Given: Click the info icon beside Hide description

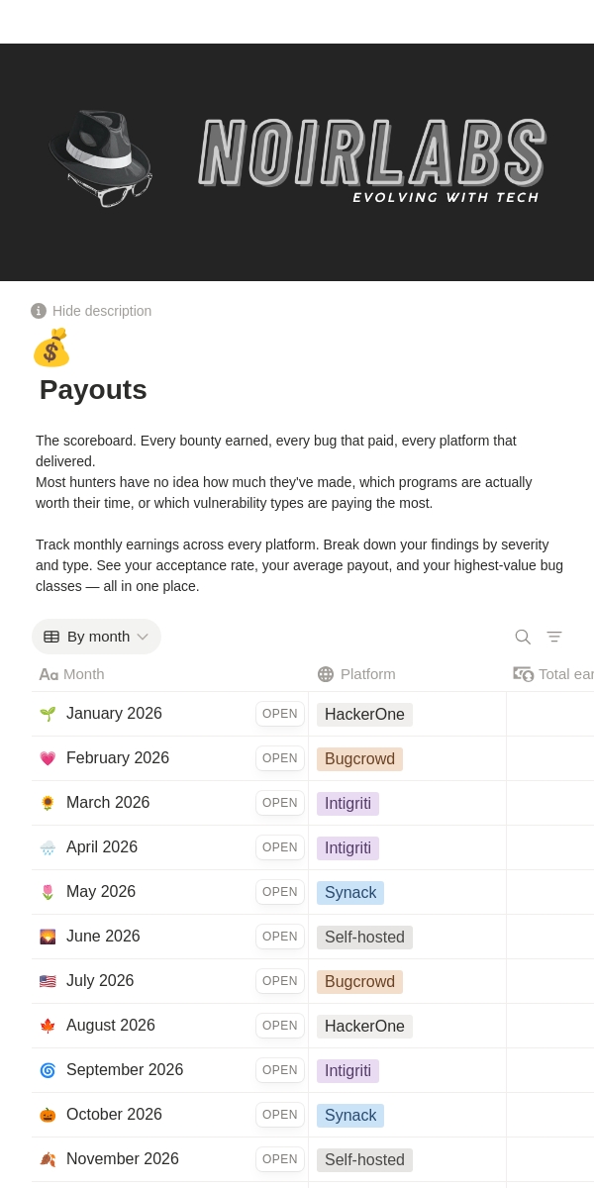Looking at the screenshot, I should point(39,311).
